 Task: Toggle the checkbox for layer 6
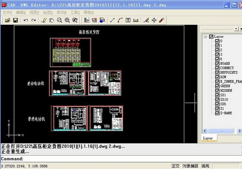(217, 59)
